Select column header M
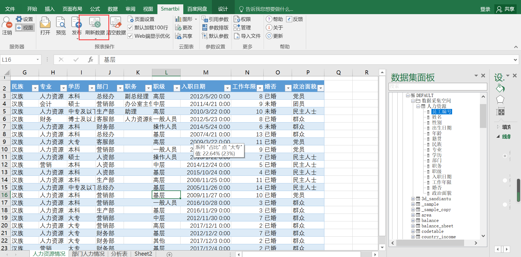521x257 pixels. click(x=206, y=72)
